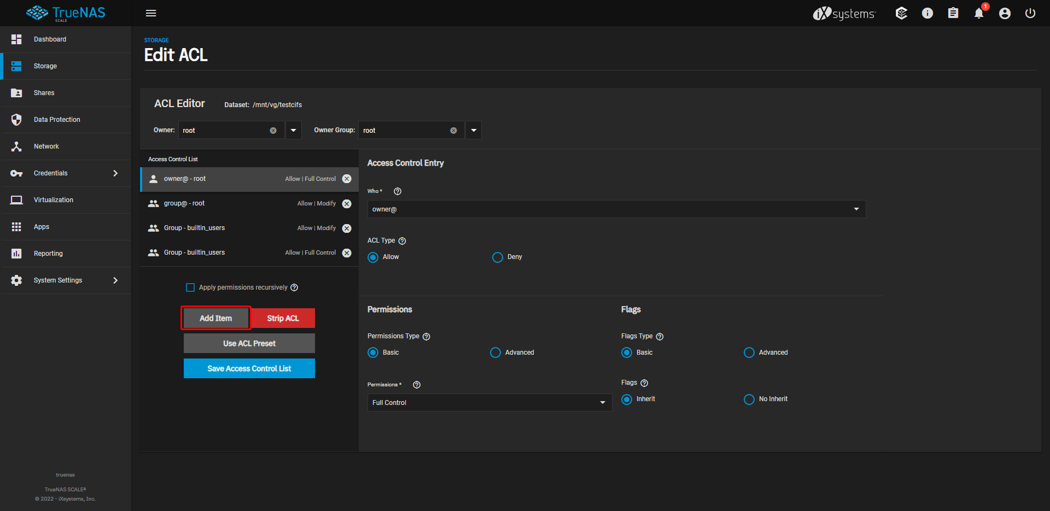1050x511 pixels.
Task: Select the Deny ACL type
Action: tap(497, 257)
